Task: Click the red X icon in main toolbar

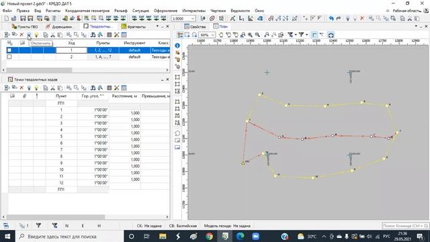Action: pos(362,18)
